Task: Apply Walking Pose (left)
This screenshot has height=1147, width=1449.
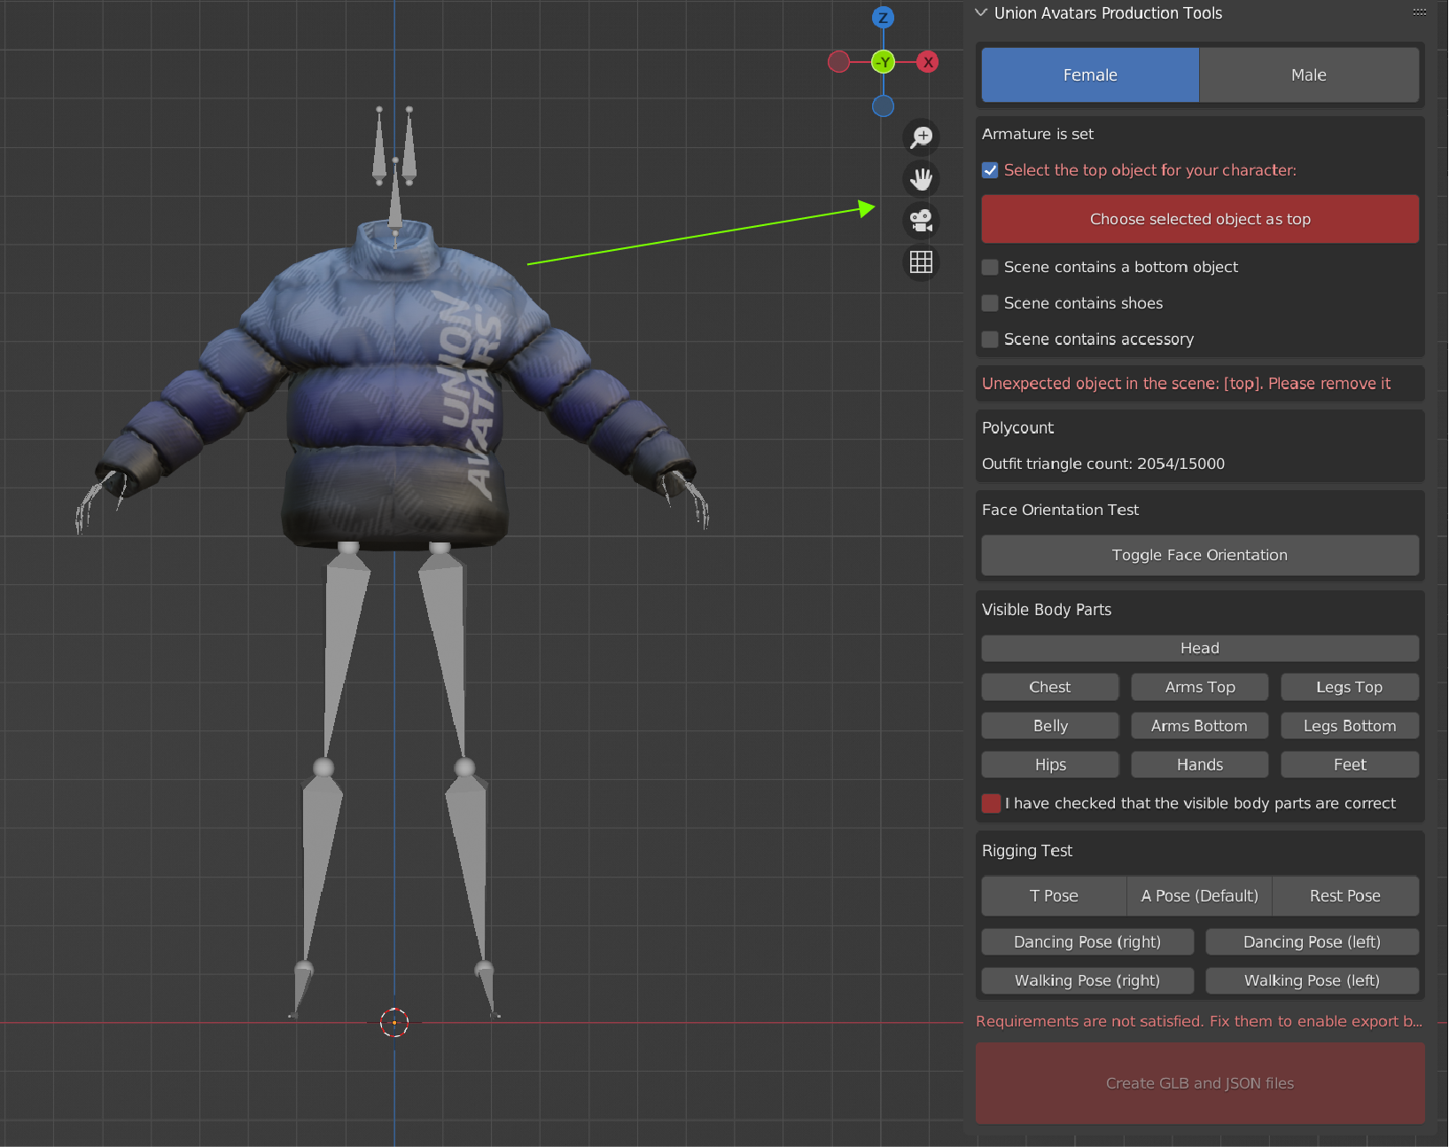Action: (1313, 980)
